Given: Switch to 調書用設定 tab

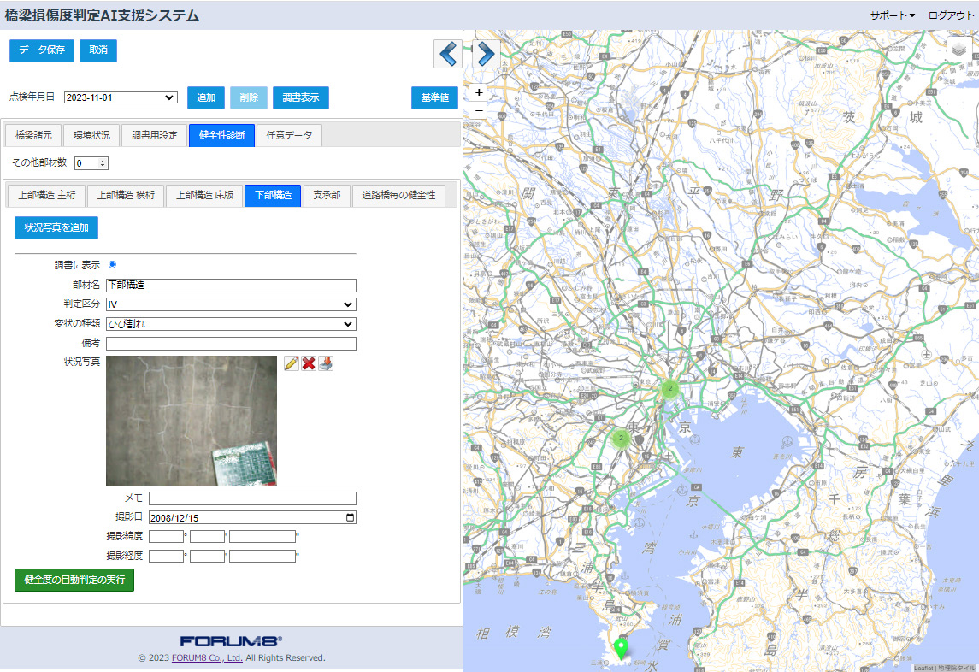Looking at the screenshot, I should 155,135.
